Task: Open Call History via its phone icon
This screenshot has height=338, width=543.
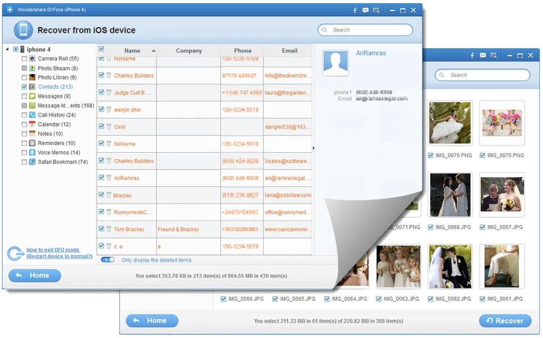Action: (32, 115)
